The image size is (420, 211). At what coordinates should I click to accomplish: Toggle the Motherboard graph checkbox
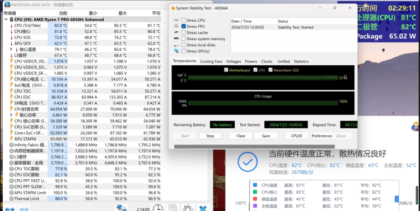(226, 70)
